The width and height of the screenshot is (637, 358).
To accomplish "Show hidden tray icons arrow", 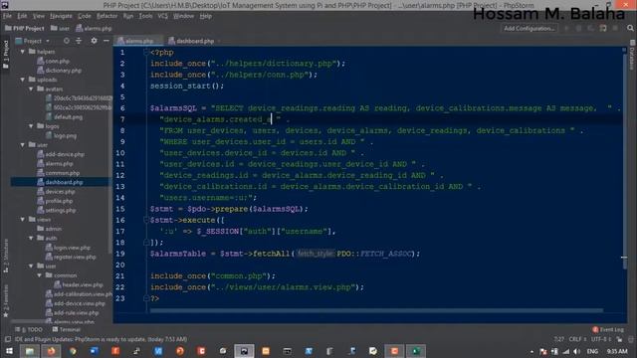I will click(531, 352).
